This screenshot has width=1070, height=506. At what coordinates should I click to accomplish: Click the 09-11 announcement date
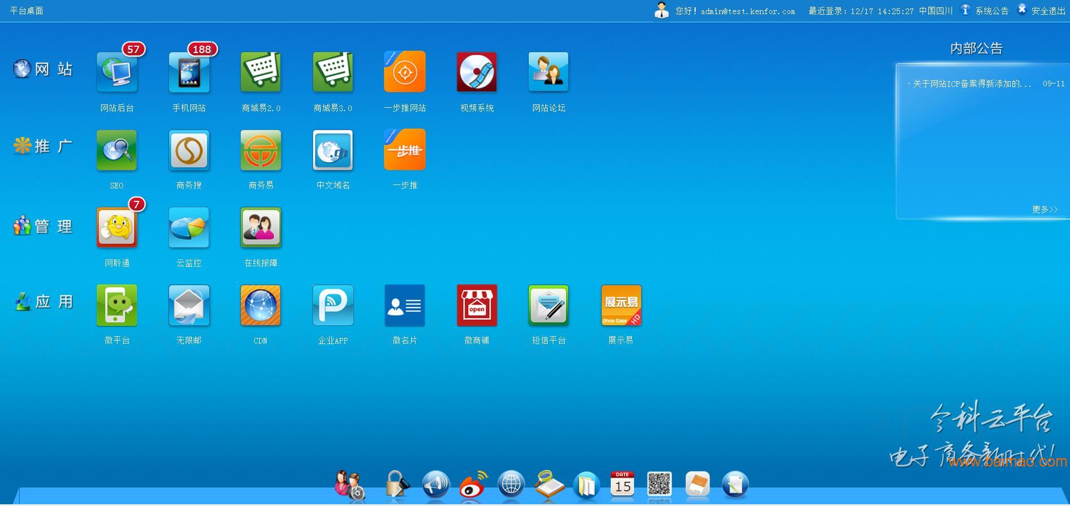[1054, 83]
